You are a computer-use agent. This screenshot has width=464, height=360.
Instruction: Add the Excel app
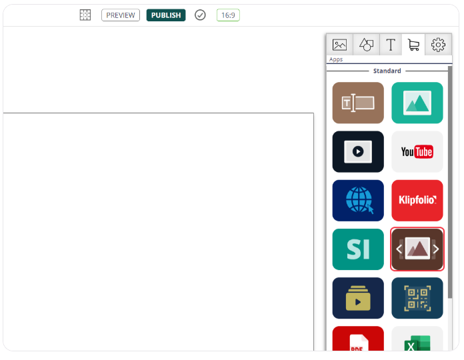click(x=417, y=339)
